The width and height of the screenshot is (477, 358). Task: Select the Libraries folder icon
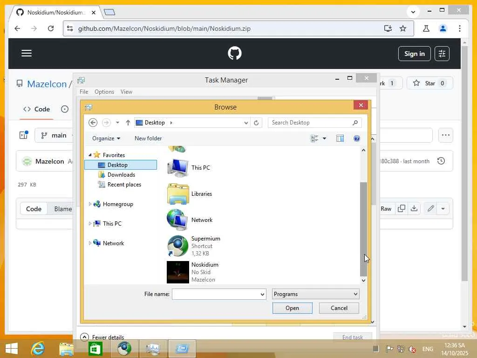177,194
